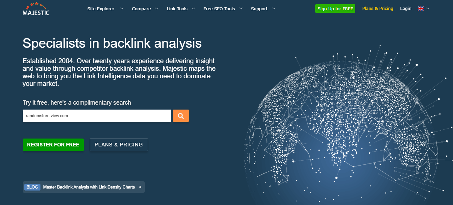Click the BLOG badge label

(32, 187)
